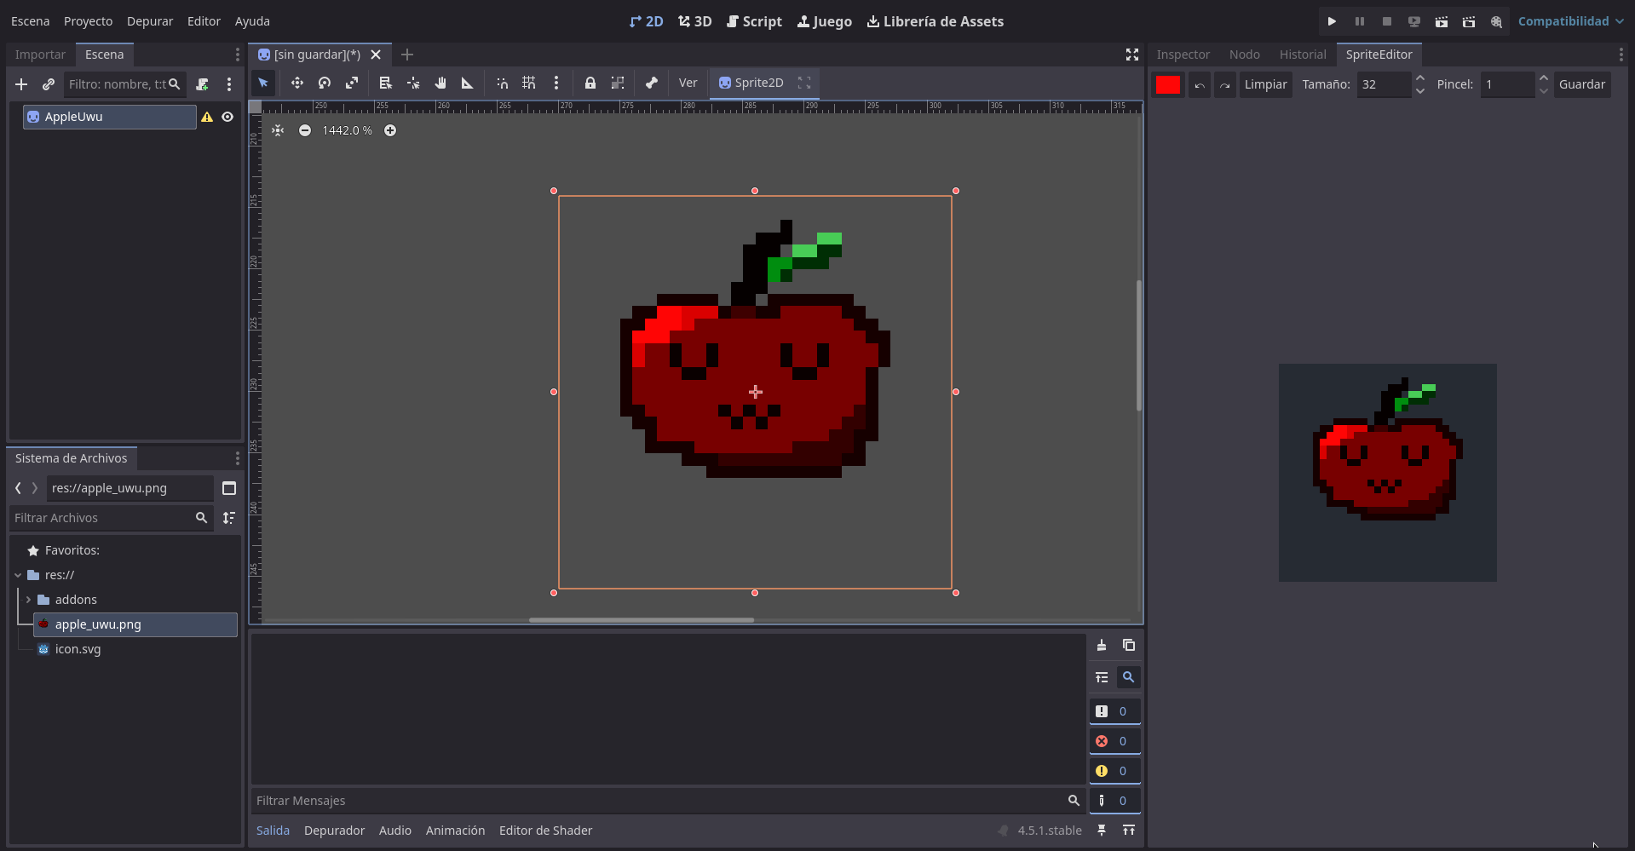Click the Limpiar button

point(1265,84)
